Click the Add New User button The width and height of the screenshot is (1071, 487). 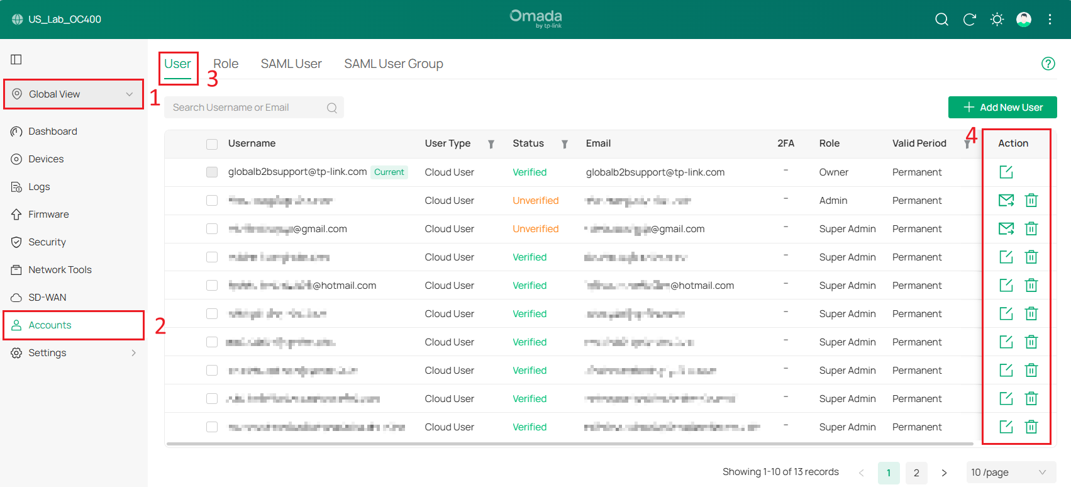(x=1002, y=107)
